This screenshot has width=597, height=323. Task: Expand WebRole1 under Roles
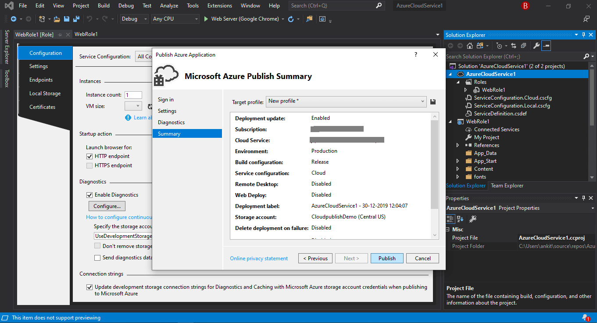click(x=466, y=90)
